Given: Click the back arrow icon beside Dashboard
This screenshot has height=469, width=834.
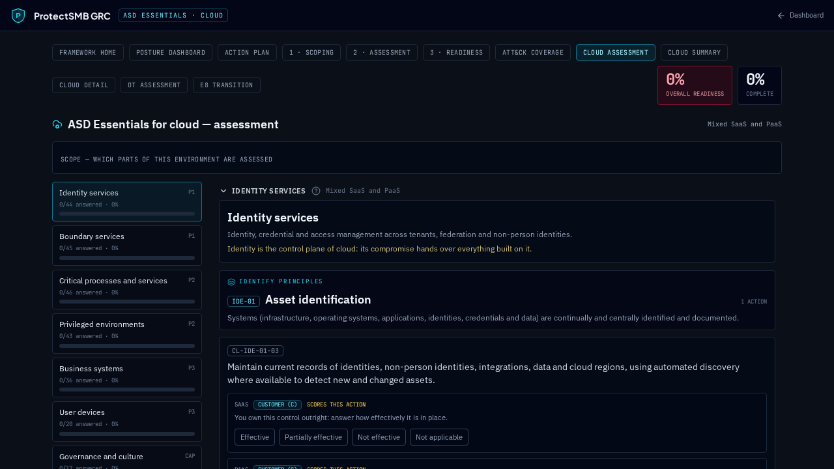Looking at the screenshot, I should pos(781,16).
